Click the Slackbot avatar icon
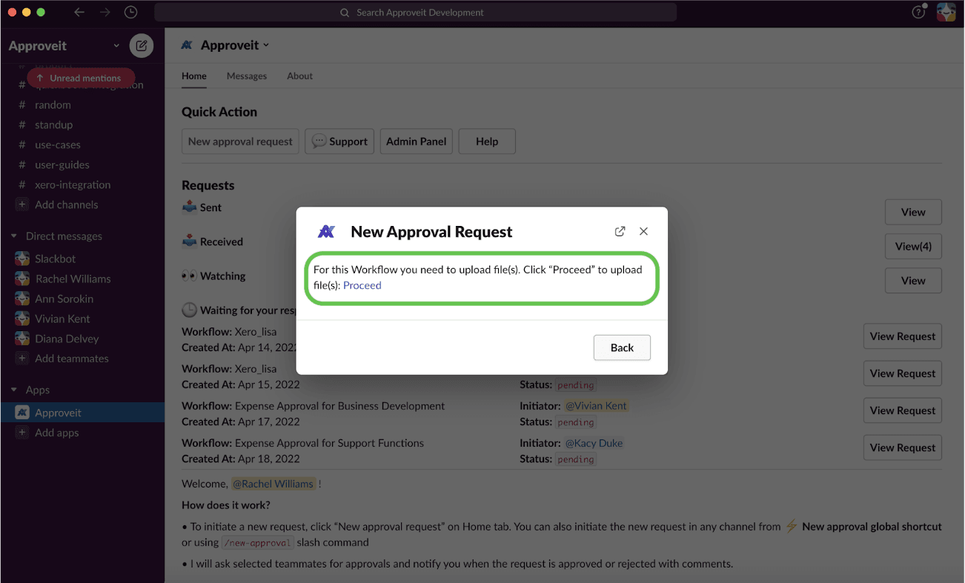Screen dimensions: 965x583 tap(22, 259)
